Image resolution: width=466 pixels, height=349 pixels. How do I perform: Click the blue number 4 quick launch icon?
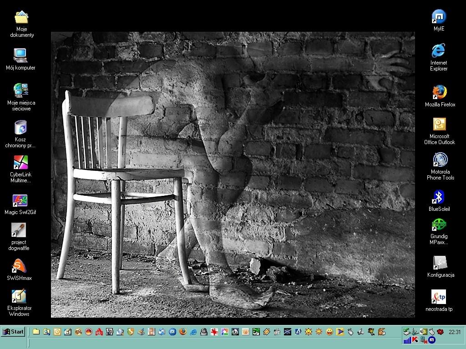point(298,332)
